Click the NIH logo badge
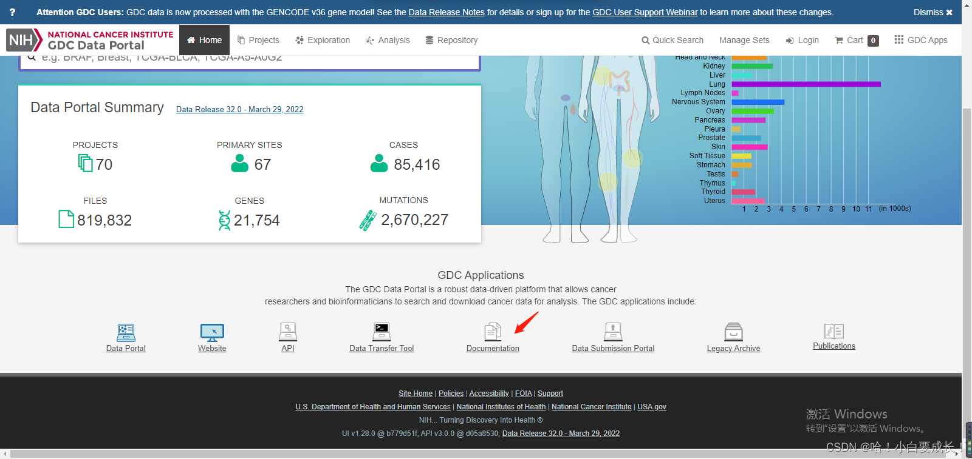Screen dimensions: 972x459 coord(24,40)
